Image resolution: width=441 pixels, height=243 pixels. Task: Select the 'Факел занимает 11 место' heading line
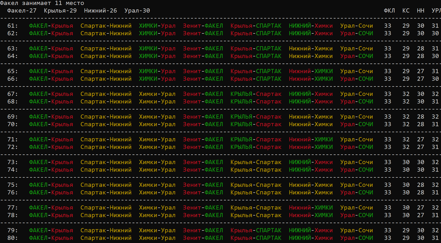pos(42,3)
